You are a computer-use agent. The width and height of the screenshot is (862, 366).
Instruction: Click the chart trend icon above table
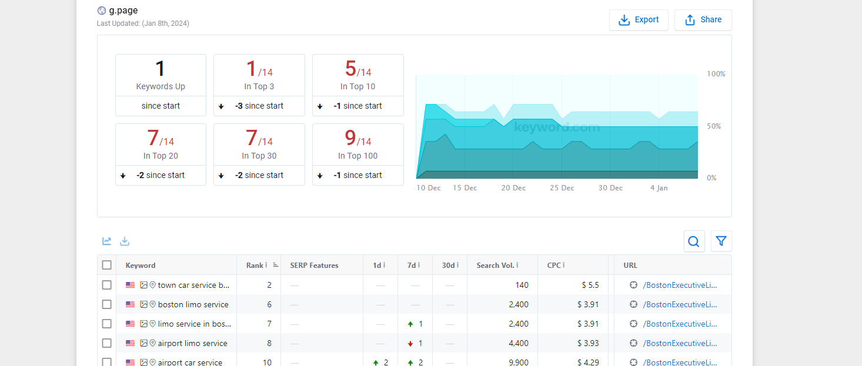point(106,241)
